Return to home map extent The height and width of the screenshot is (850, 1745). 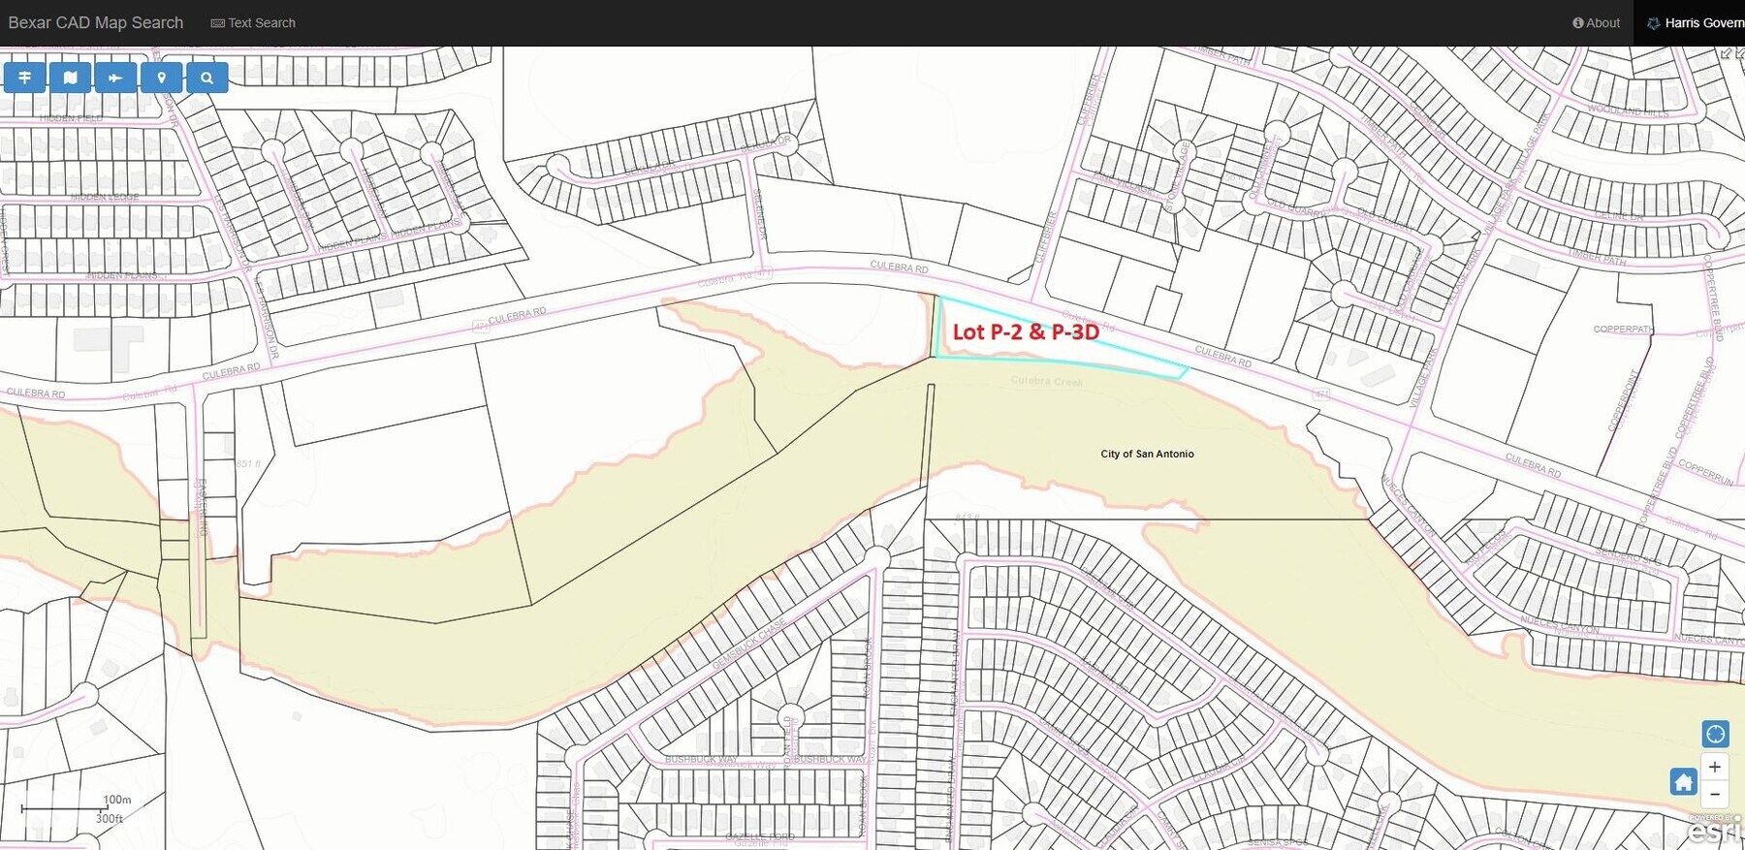1684,781
